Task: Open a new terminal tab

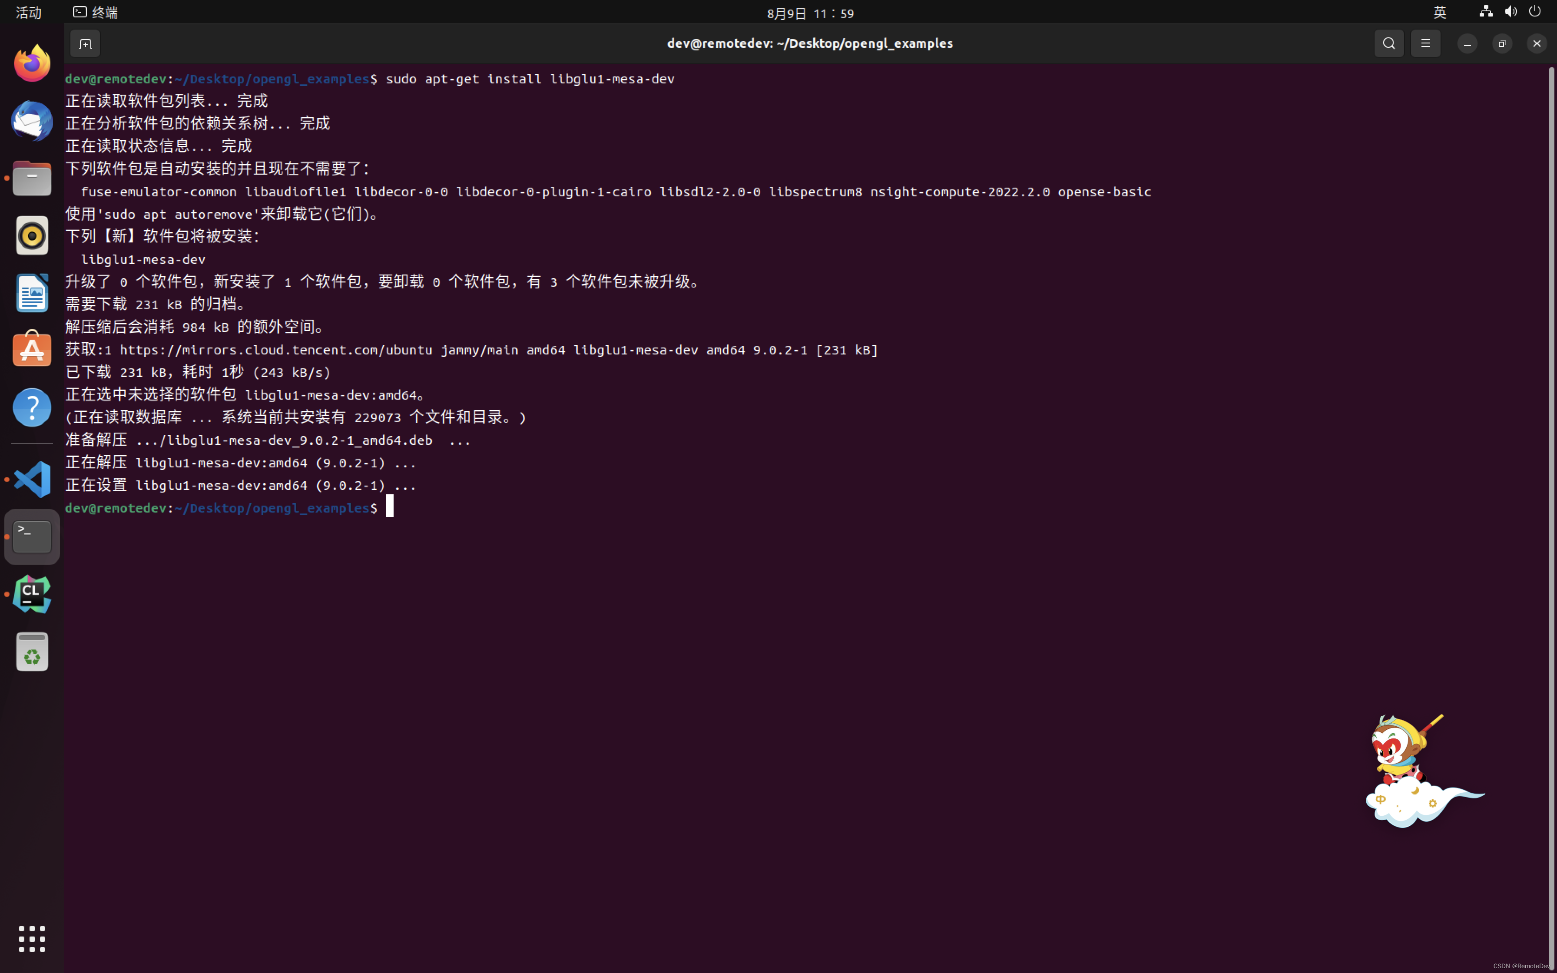Action: [x=85, y=44]
